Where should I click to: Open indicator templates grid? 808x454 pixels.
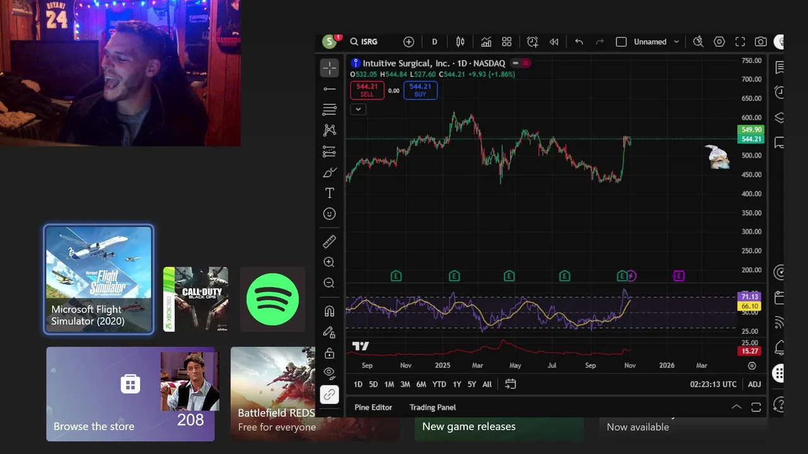coord(507,42)
